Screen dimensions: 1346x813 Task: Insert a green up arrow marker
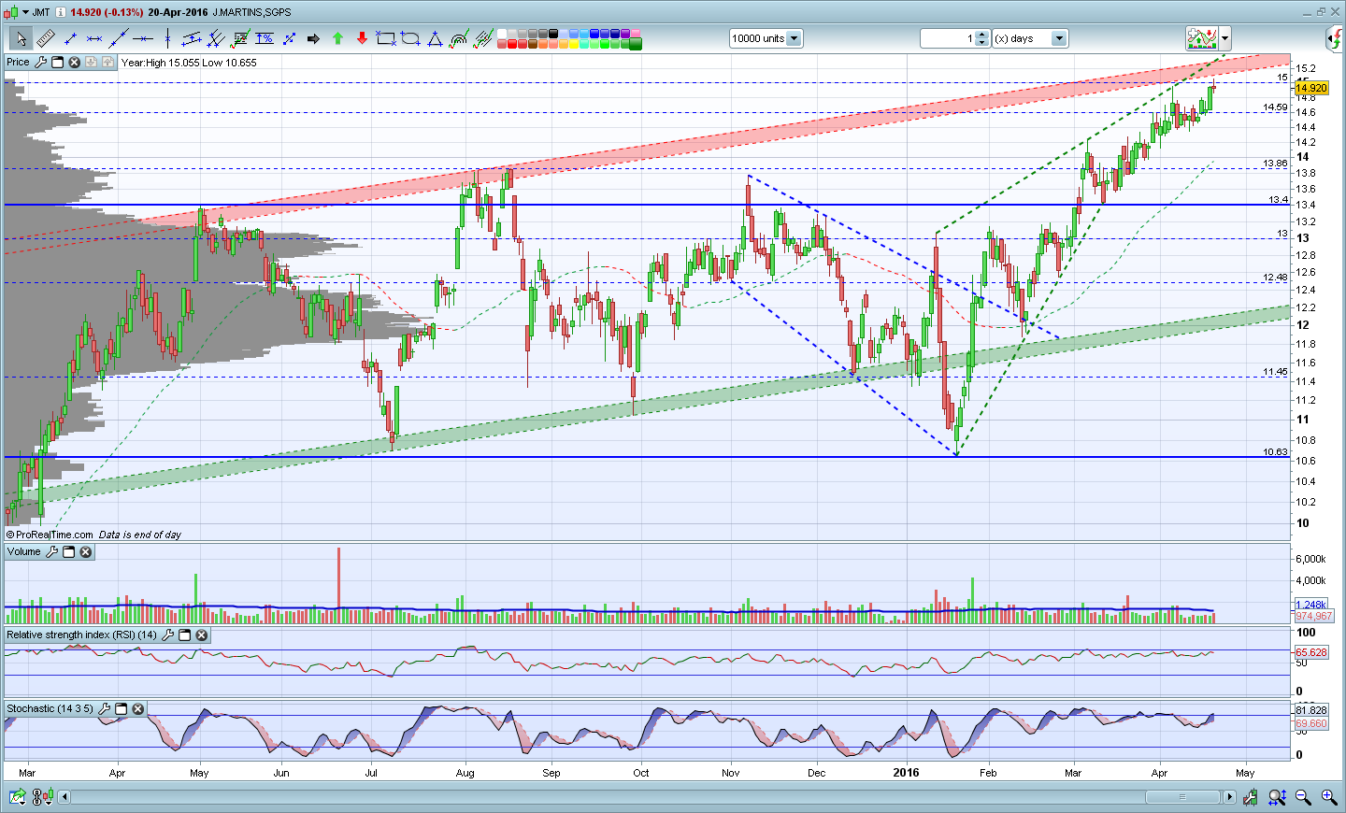click(337, 38)
